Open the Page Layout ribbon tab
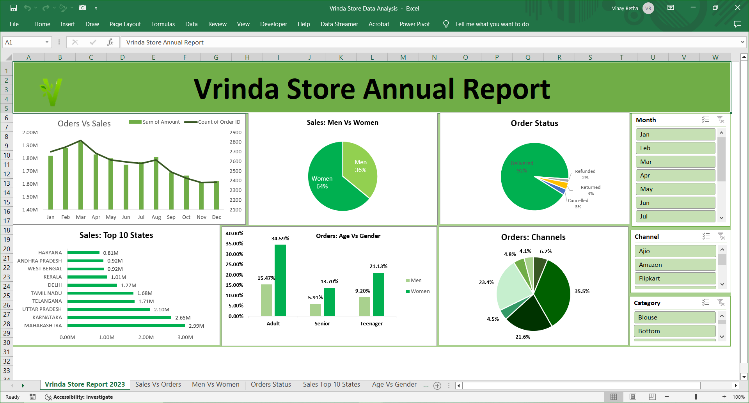749x403 pixels. click(x=125, y=24)
